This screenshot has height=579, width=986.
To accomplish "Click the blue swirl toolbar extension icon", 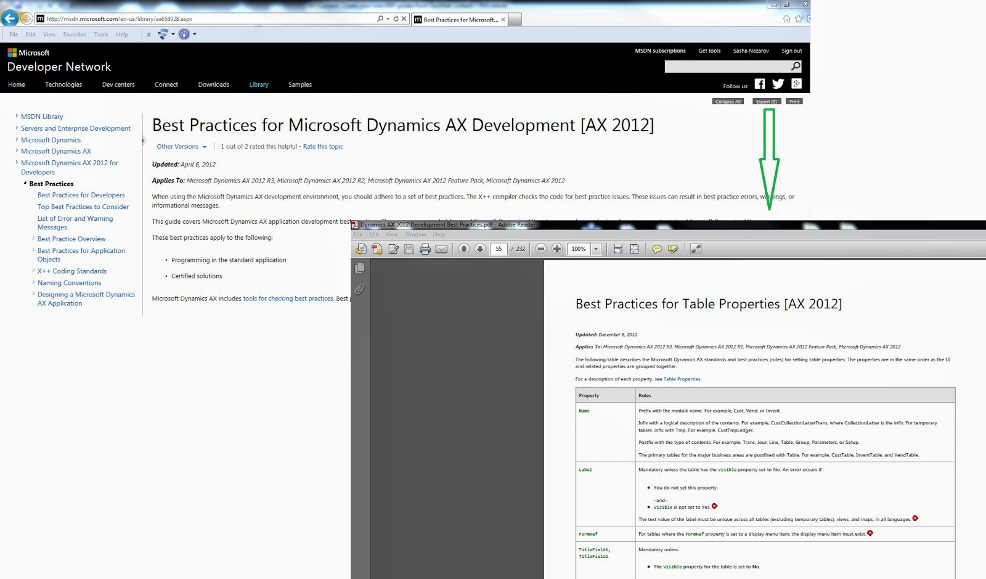I will click(163, 35).
